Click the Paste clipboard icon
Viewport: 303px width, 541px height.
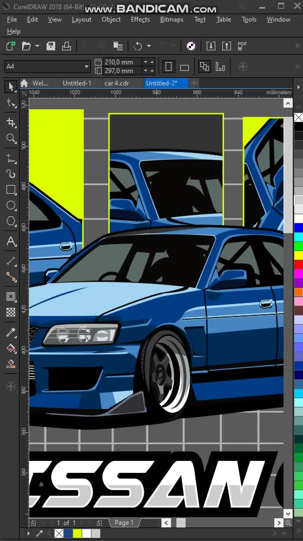tap(117, 45)
